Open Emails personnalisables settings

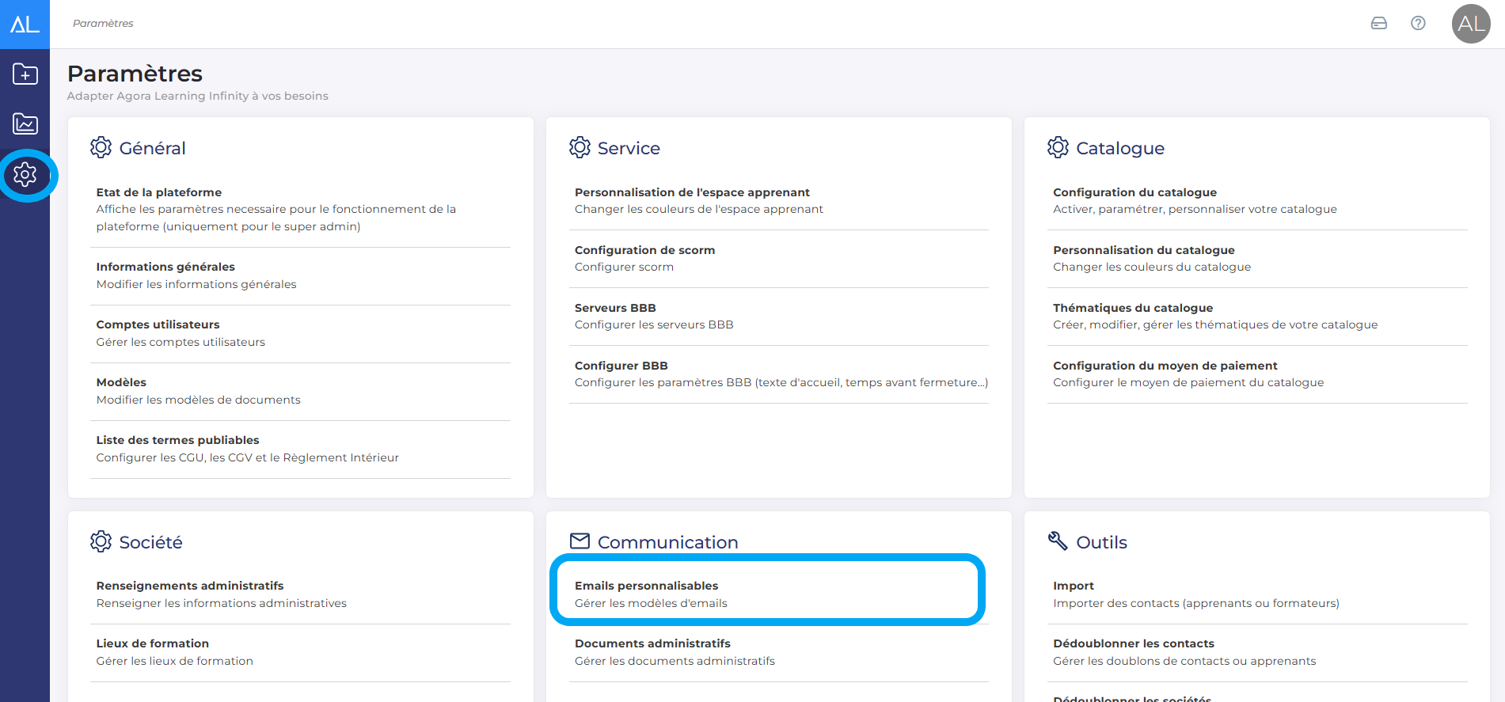(x=646, y=586)
